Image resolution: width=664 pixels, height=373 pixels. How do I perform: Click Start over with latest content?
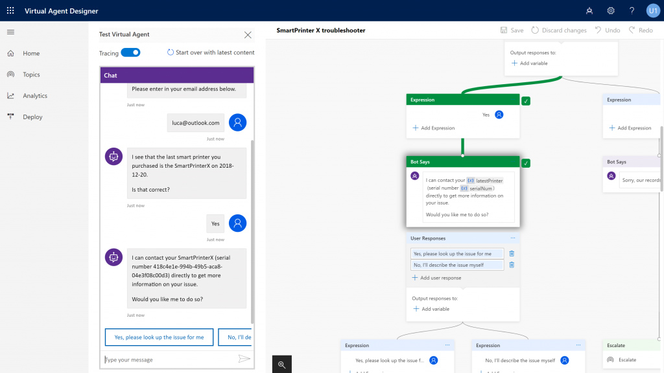coord(211,52)
